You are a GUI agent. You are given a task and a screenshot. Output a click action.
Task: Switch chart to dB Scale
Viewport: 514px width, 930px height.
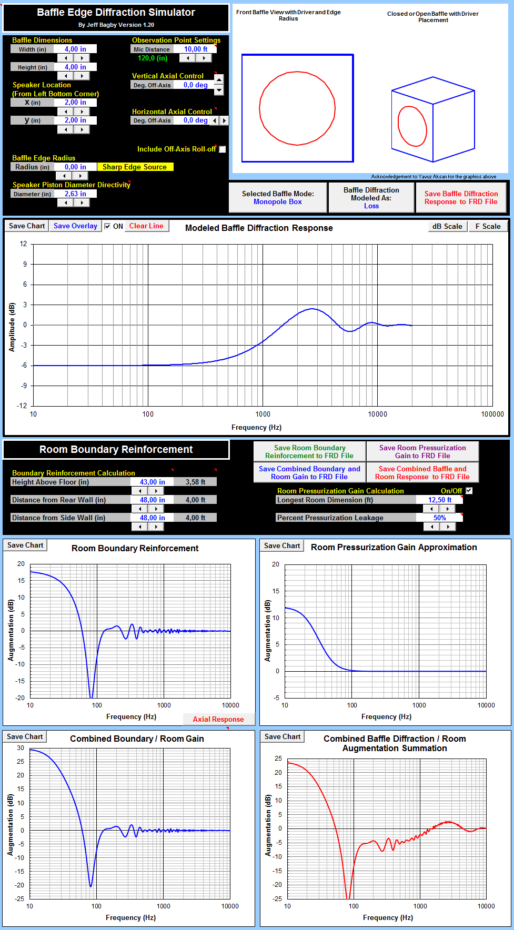[x=447, y=226]
